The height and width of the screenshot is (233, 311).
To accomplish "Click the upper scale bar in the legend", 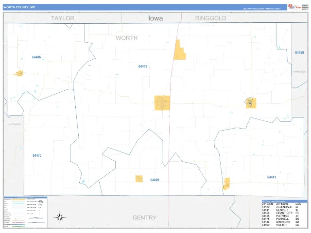I will coord(36,218).
